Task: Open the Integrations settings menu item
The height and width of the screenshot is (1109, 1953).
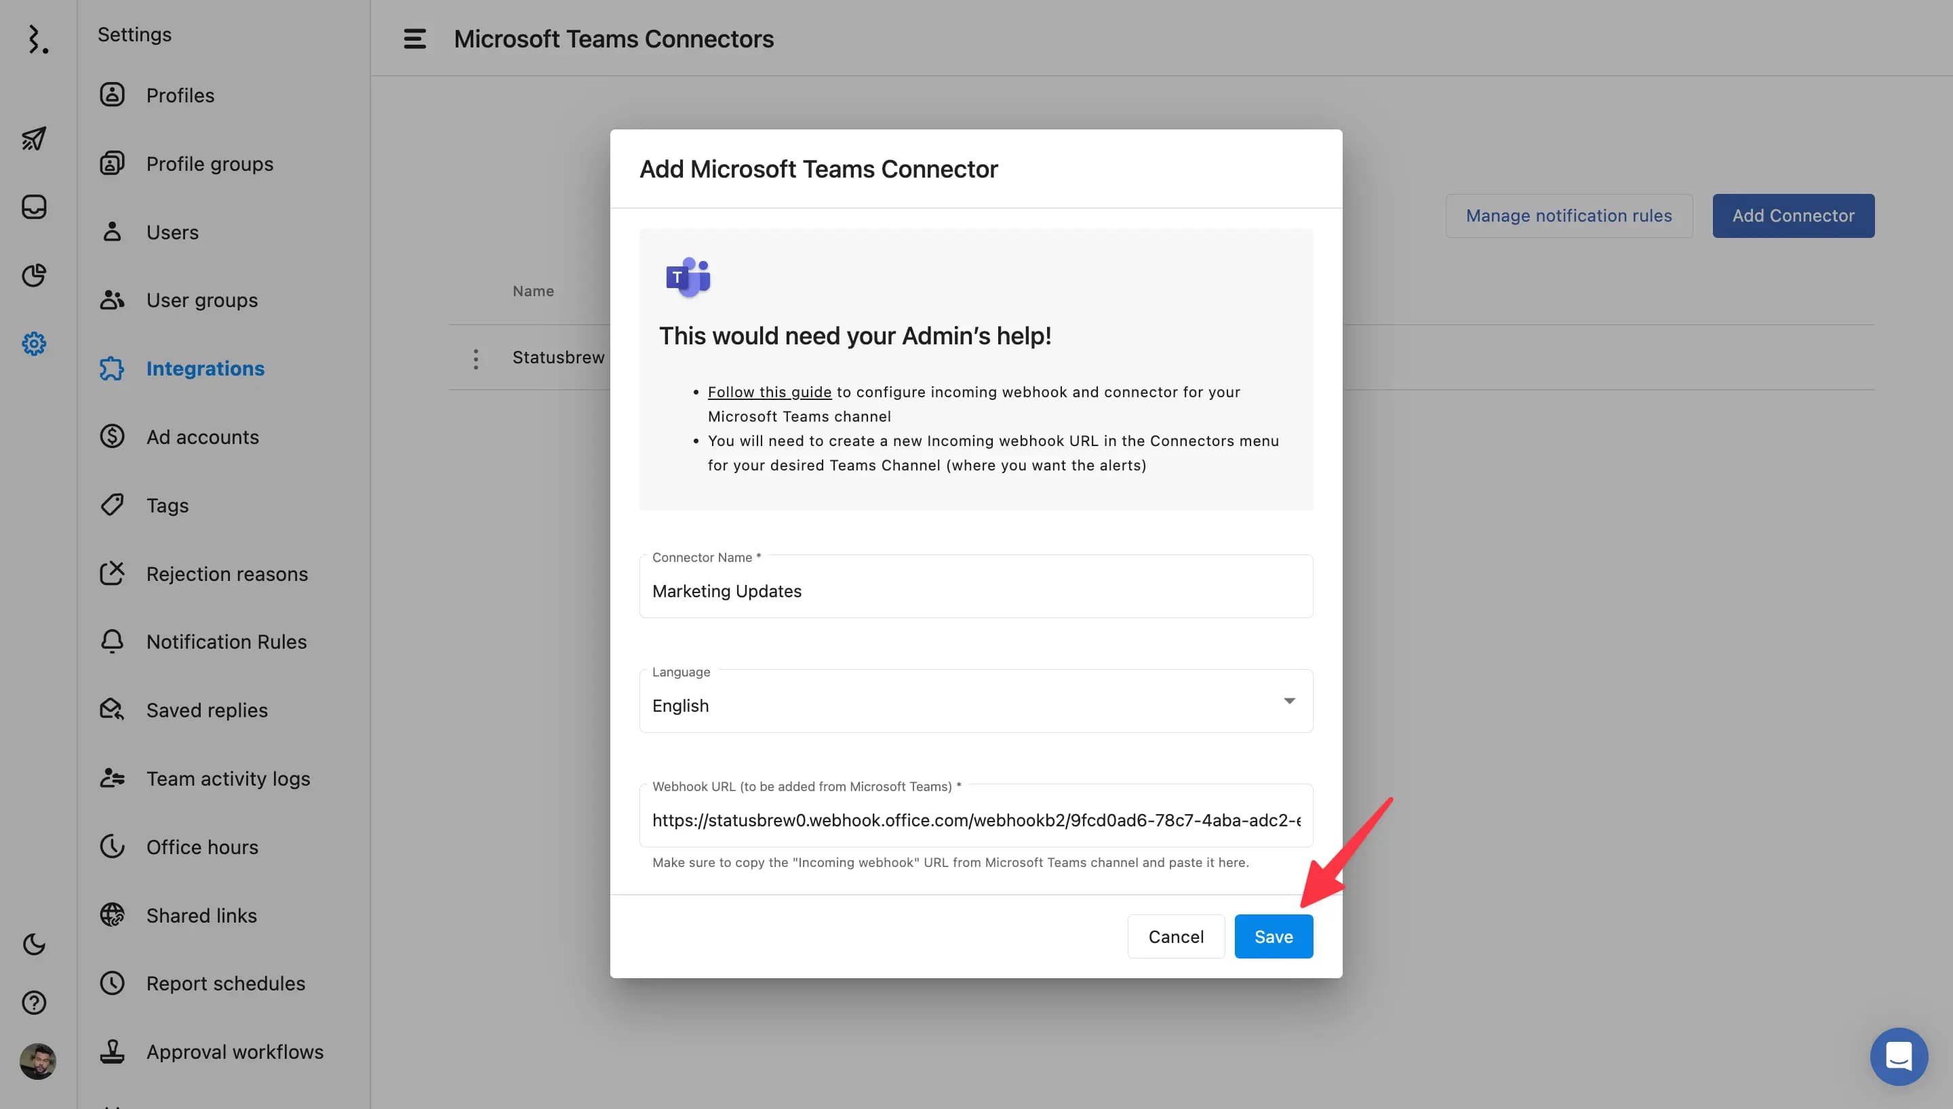Action: [x=205, y=369]
